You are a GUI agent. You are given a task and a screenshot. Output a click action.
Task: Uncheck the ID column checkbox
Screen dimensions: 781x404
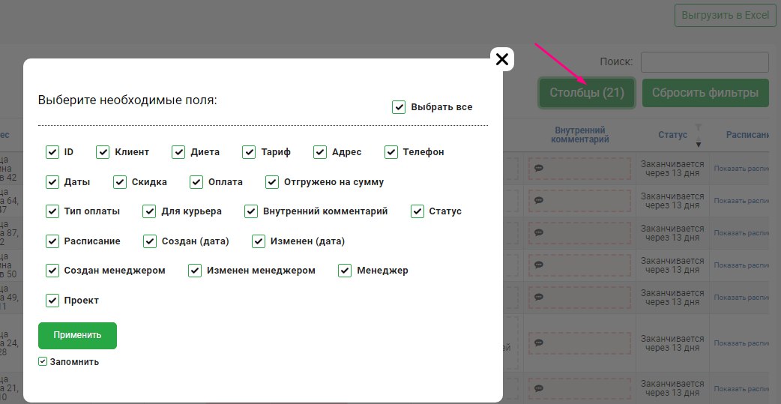pos(52,152)
